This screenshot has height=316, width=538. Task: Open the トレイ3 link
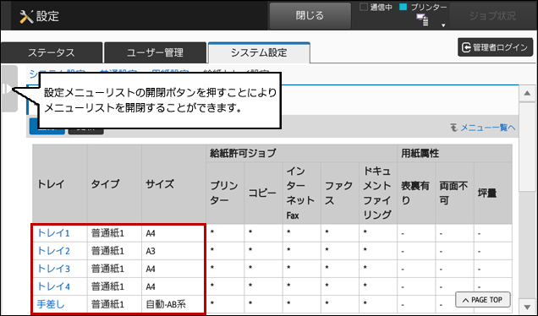[x=53, y=269]
